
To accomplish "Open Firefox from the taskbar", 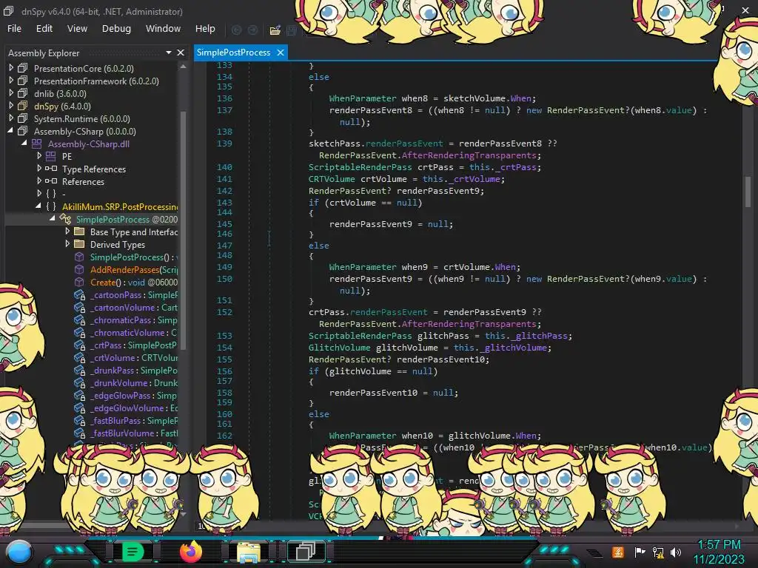I will tap(191, 551).
